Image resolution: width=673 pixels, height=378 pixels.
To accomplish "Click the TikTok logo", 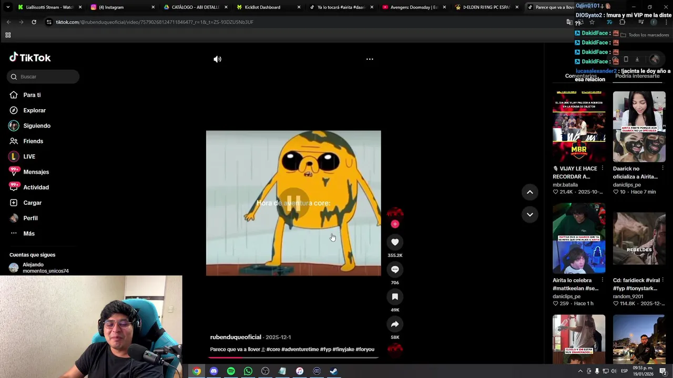I will click(30, 58).
